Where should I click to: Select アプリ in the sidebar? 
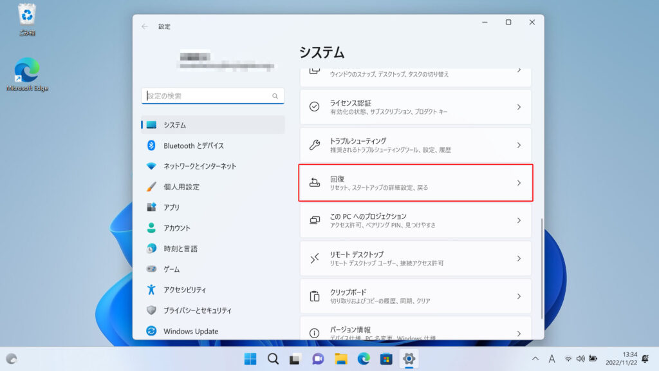coord(213,207)
